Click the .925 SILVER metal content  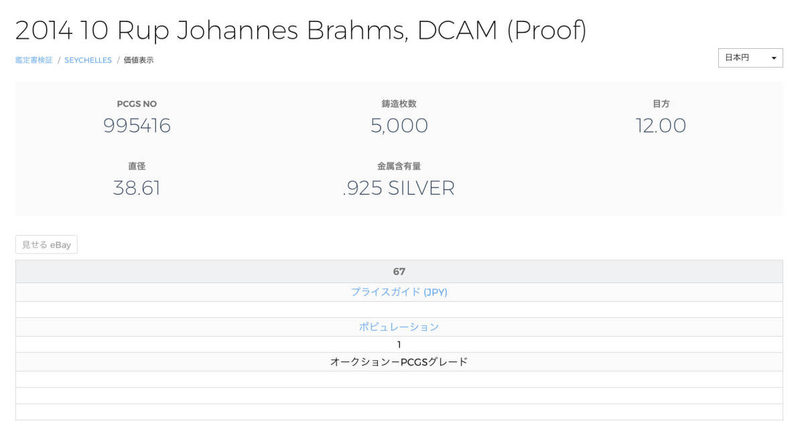(x=399, y=188)
